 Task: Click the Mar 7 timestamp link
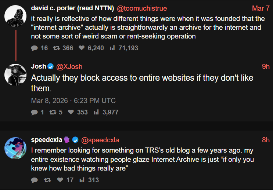point(261,8)
